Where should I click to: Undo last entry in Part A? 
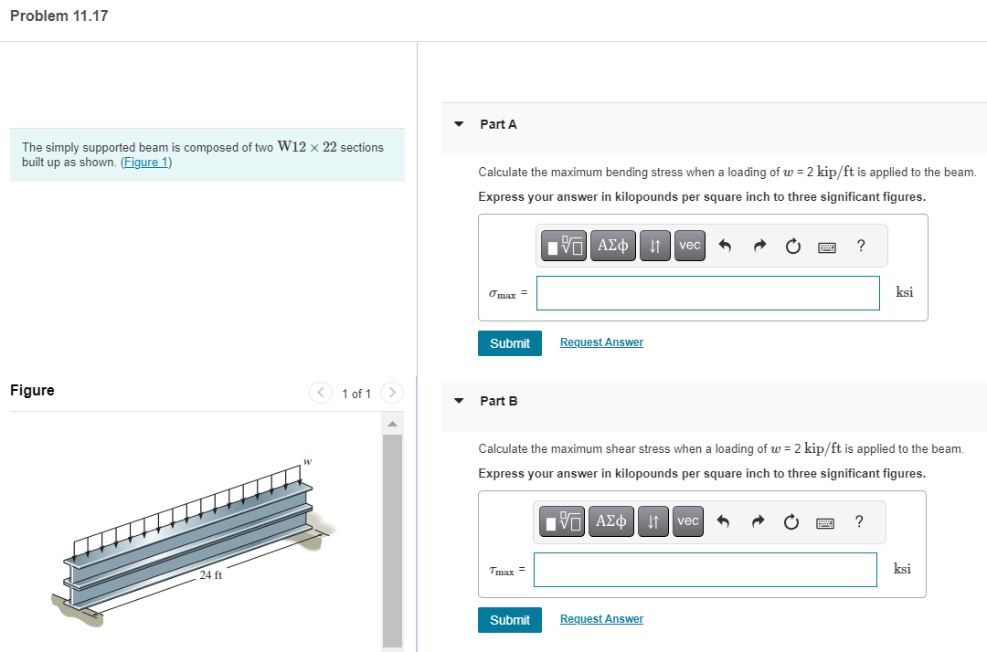pos(725,246)
